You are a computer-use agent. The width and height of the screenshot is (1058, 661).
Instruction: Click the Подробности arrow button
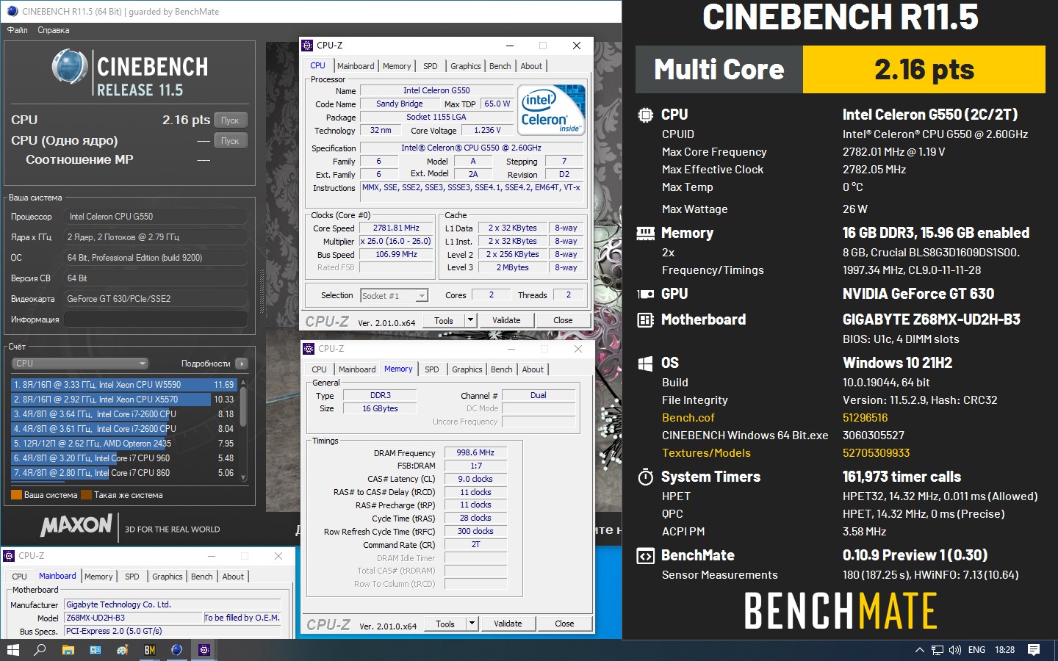(x=242, y=364)
